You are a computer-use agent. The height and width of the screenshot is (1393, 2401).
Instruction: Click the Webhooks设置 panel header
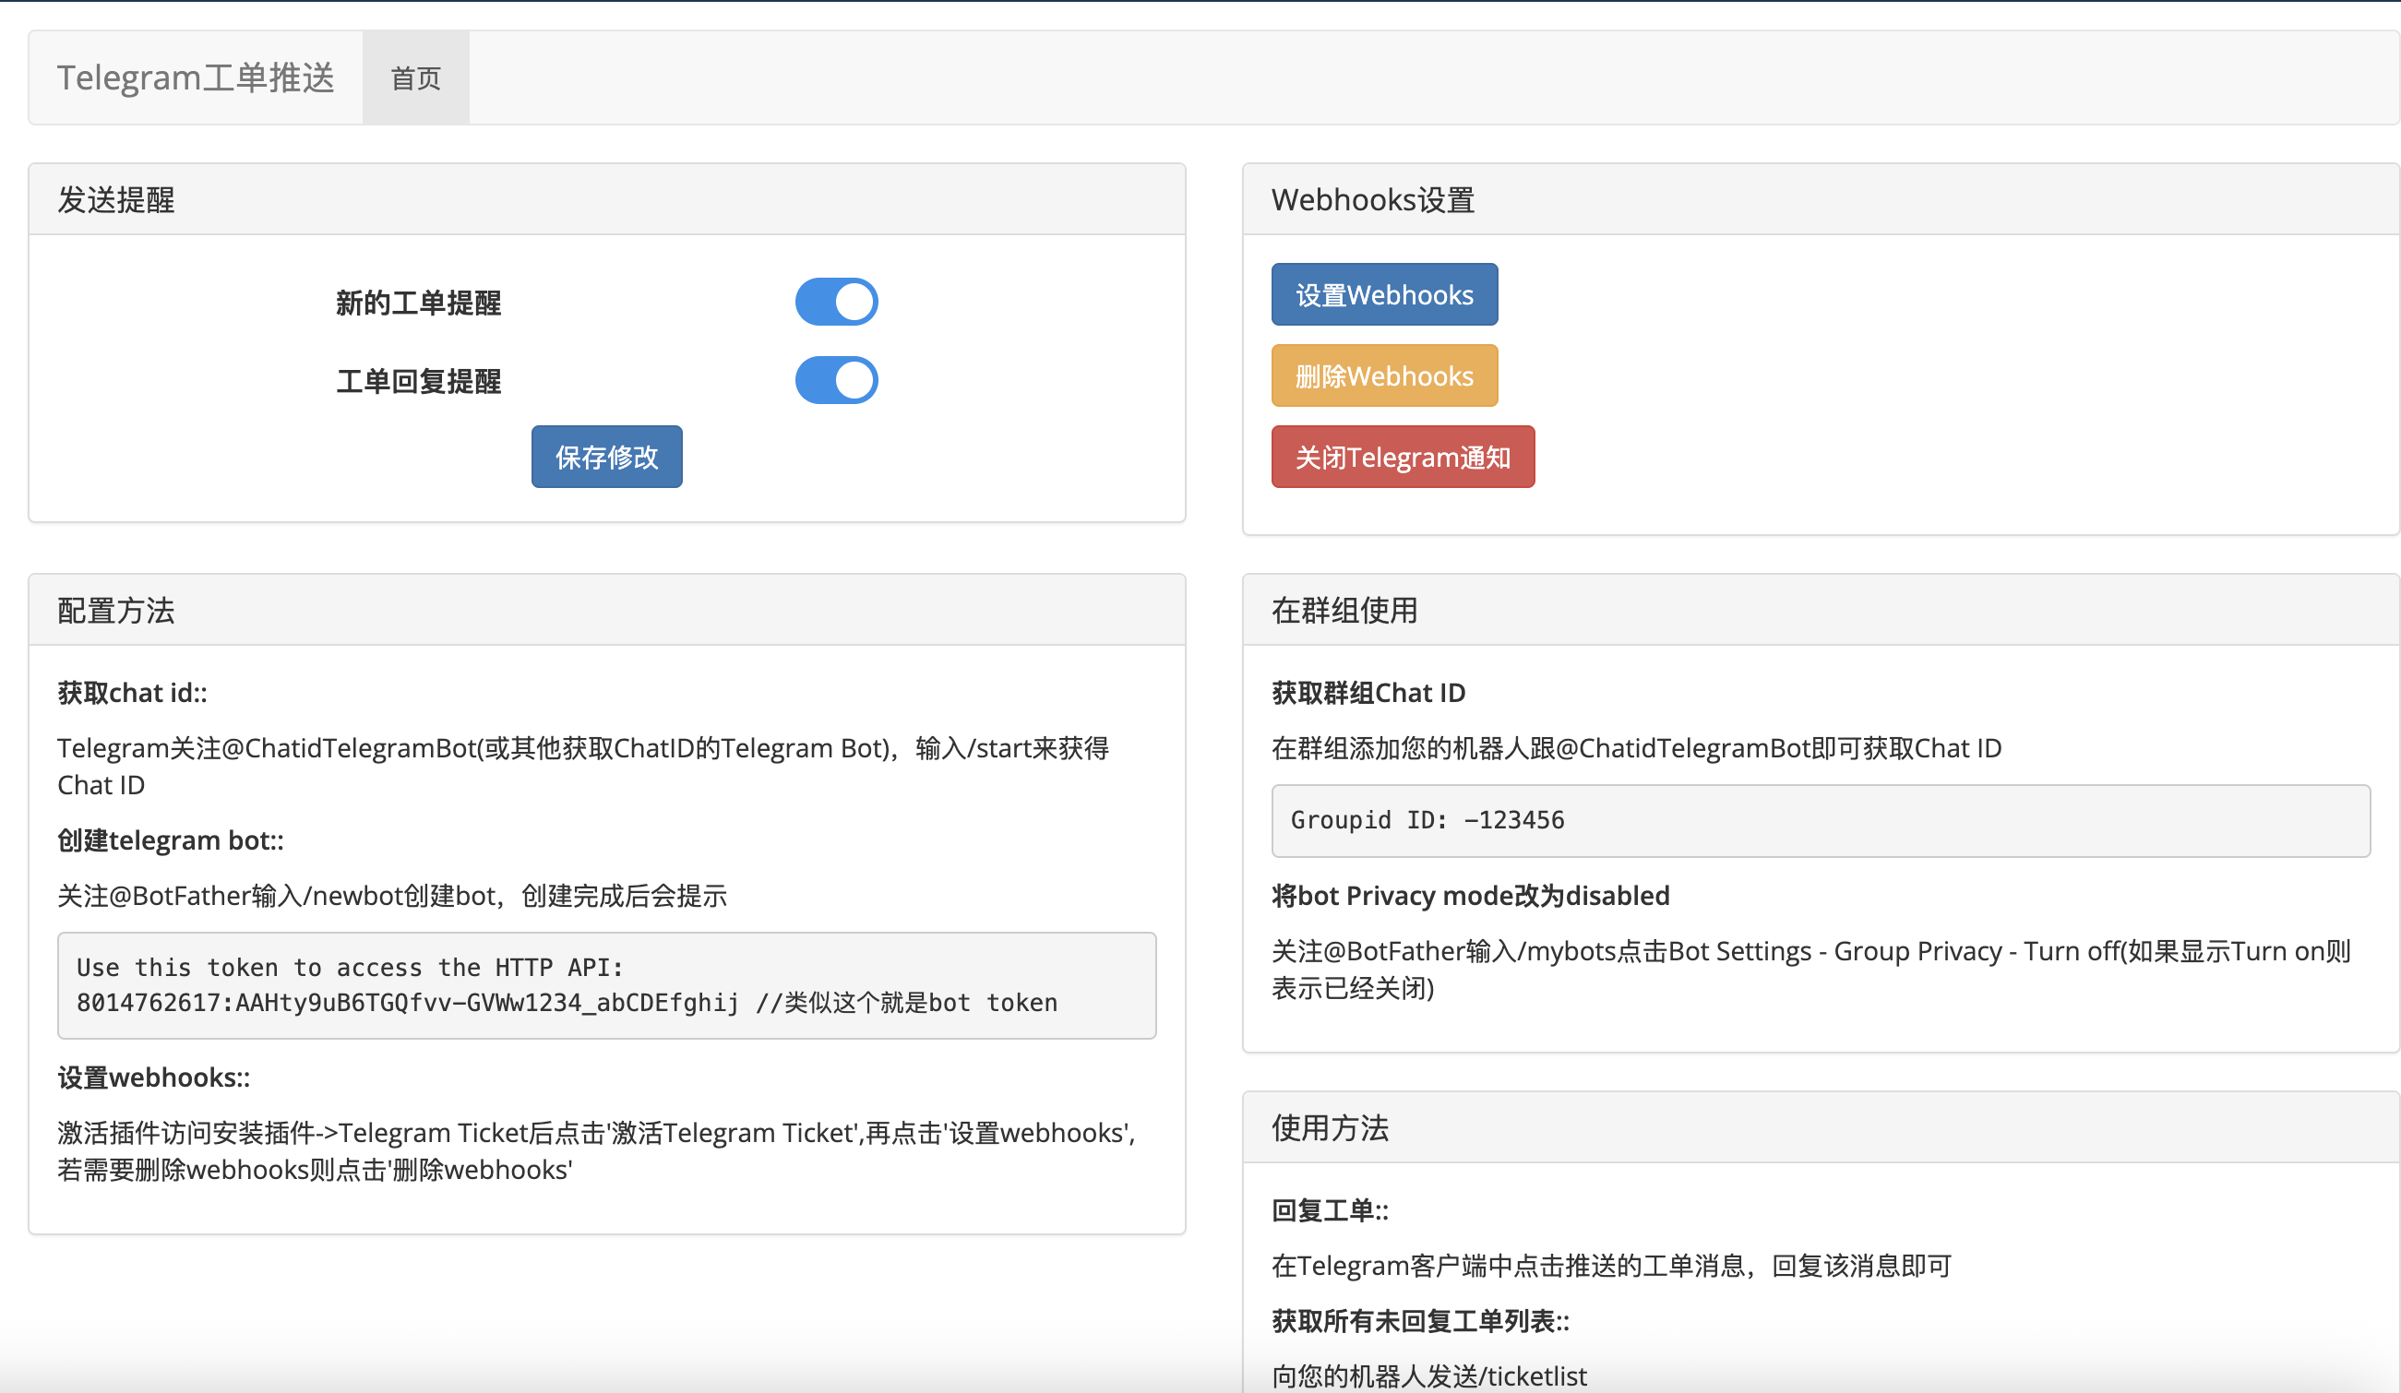click(1372, 199)
